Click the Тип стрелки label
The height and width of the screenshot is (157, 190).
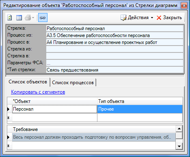point(22,70)
